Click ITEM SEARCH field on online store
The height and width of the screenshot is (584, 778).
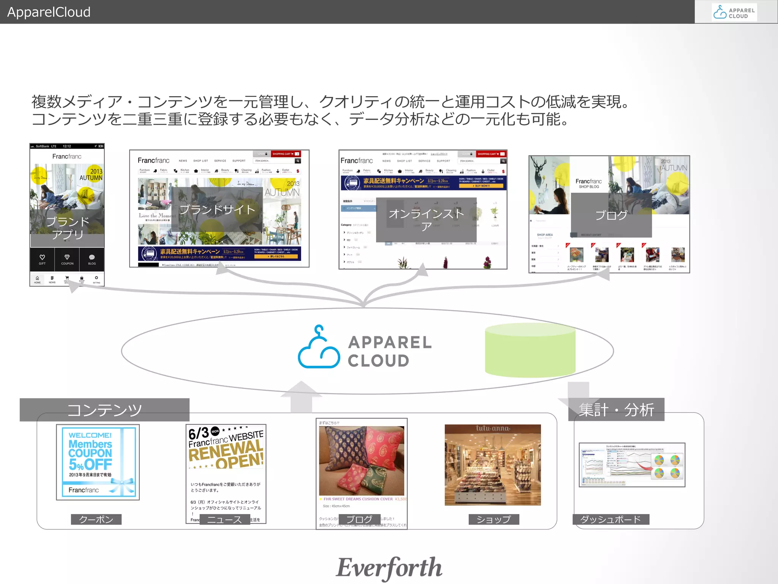[479, 161]
